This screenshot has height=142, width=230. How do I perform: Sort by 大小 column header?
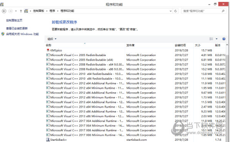(x=197, y=45)
